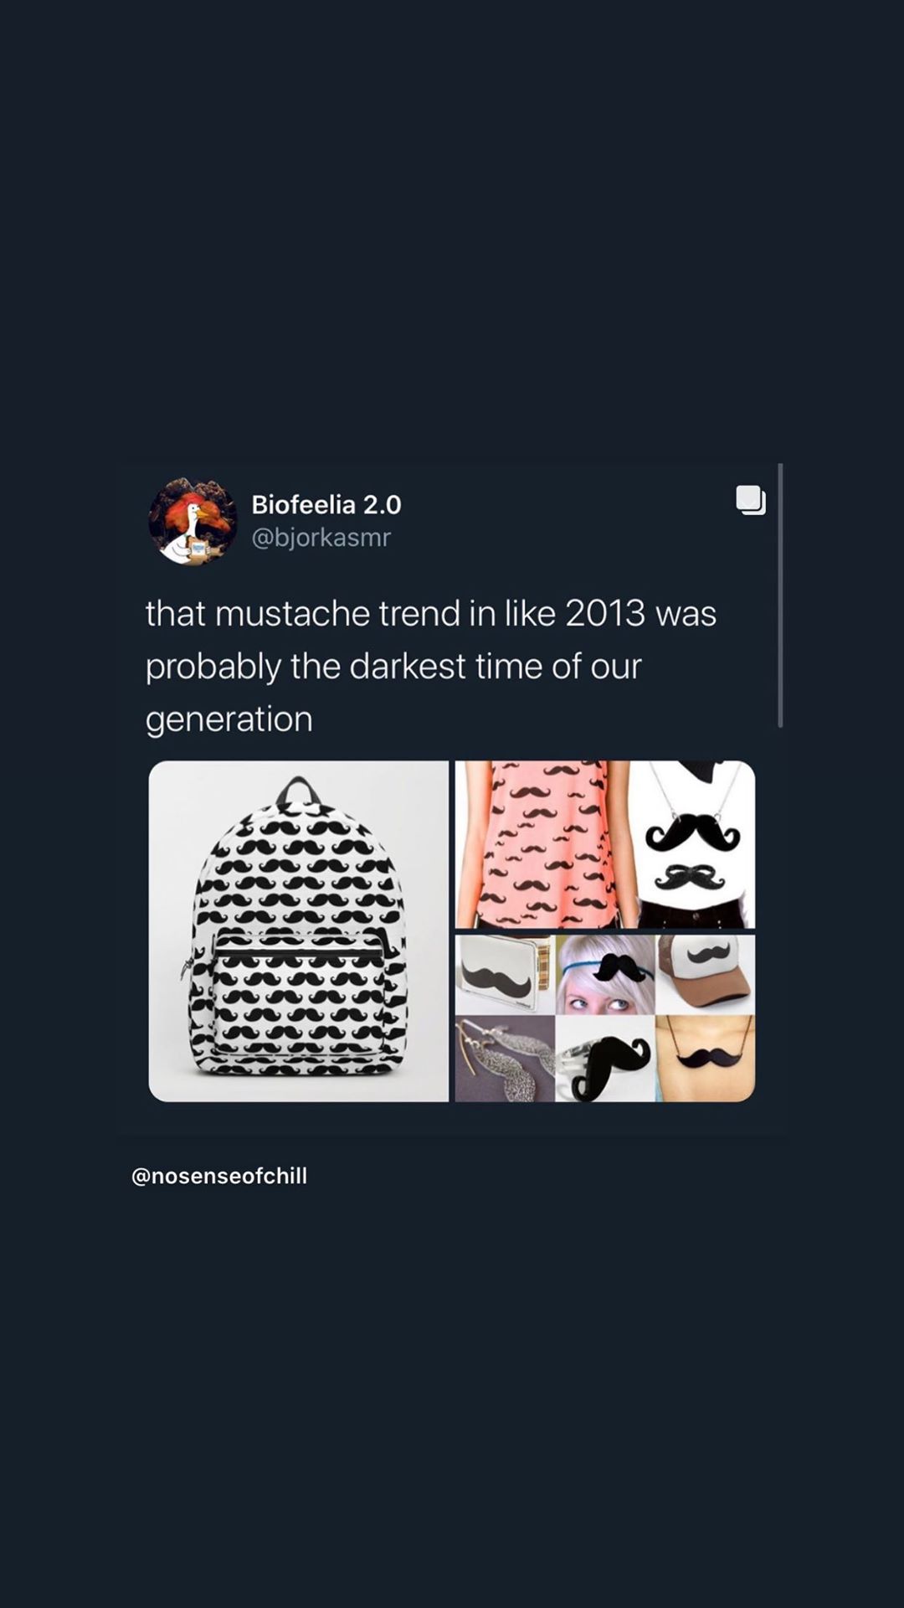
Task: Open the Biofeelia 2.0 profile avatar
Action: pyautogui.click(x=193, y=521)
